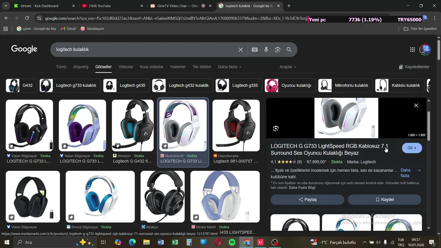Open çeviri - Google'da Ara bookmark

(36, 29)
